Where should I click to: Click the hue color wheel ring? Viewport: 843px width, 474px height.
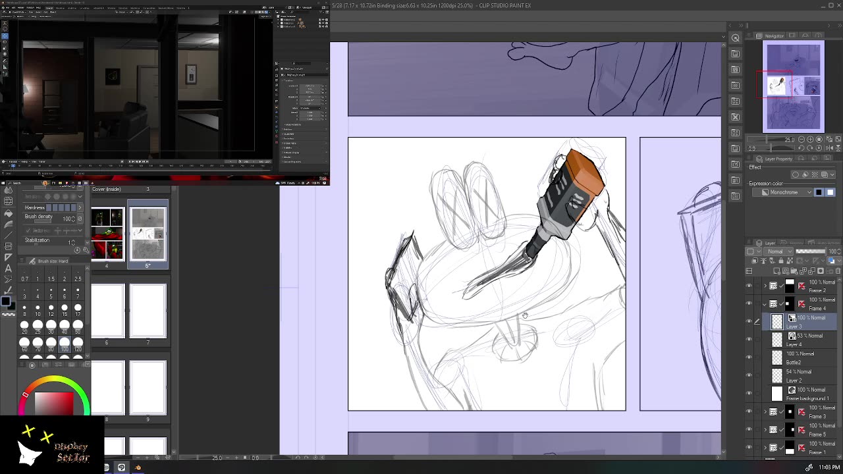pyautogui.click(x=55, y=379)
